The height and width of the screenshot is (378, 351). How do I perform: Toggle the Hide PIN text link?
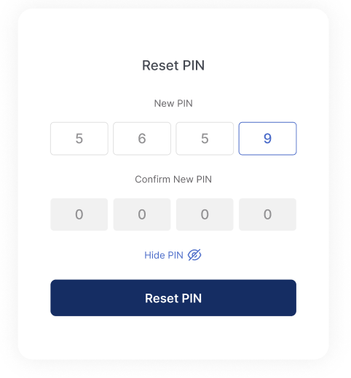point(164,255)
